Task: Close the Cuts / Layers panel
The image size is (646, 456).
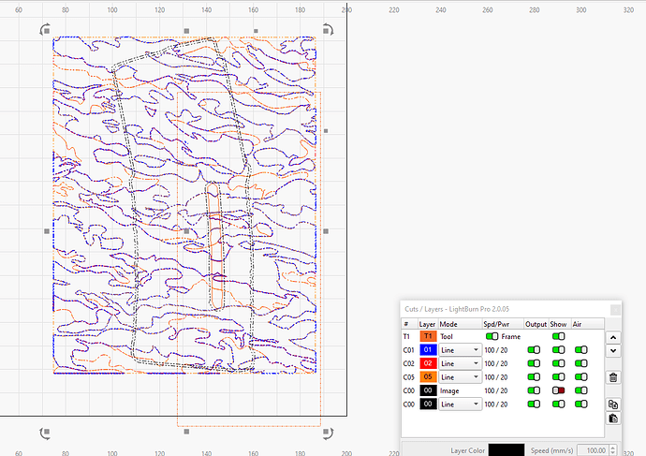Action: click(x=615, y=309)
